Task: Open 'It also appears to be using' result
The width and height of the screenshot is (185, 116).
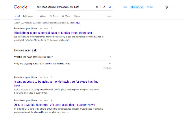Action: [x=56, y=84]
